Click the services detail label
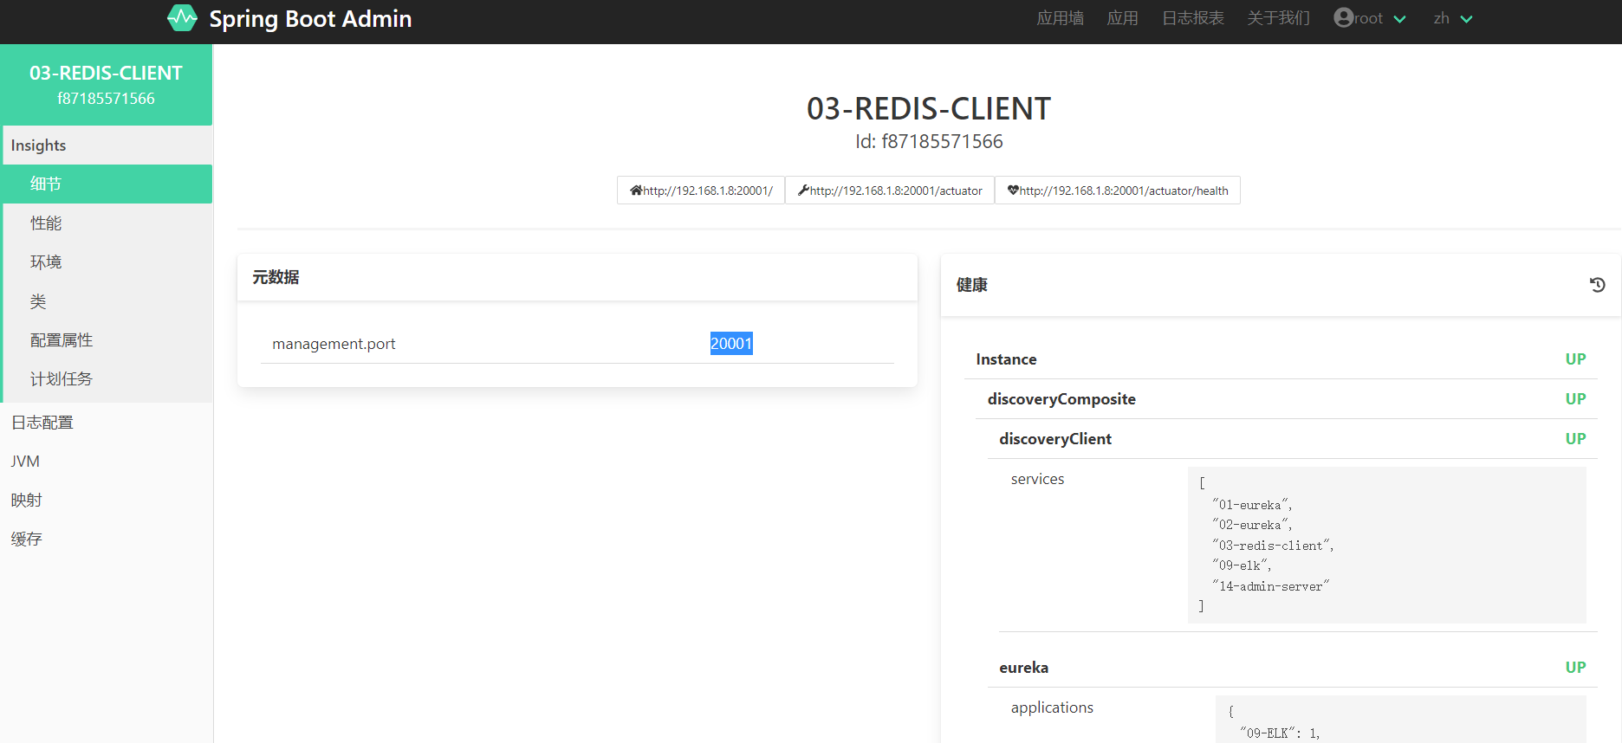Viewport: 1622px width, 743px height. point(1037,479)
